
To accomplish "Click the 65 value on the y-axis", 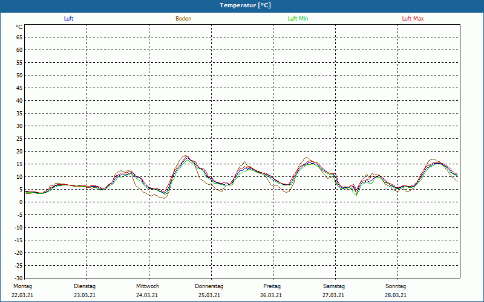I will [19, 37].
